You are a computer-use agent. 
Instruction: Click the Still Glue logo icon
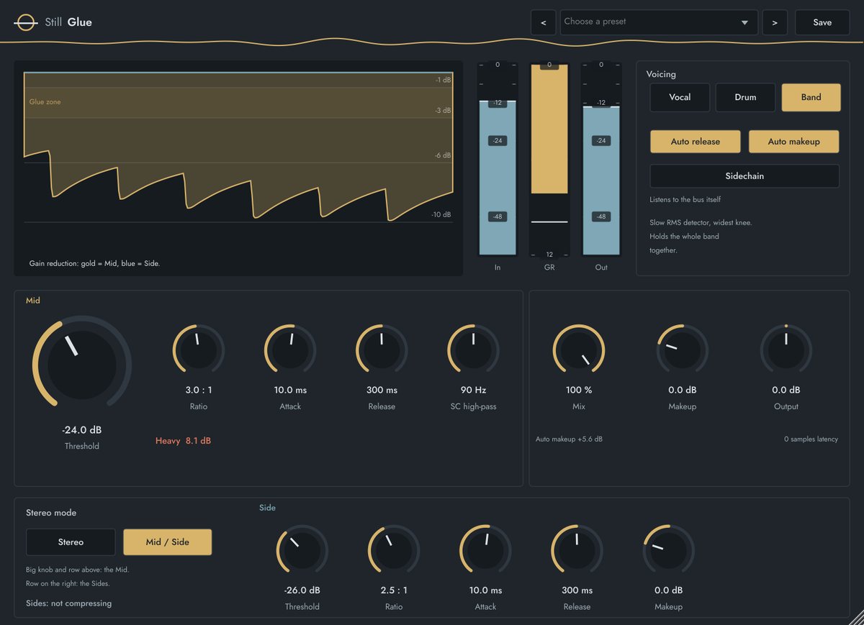click(26, 22)
